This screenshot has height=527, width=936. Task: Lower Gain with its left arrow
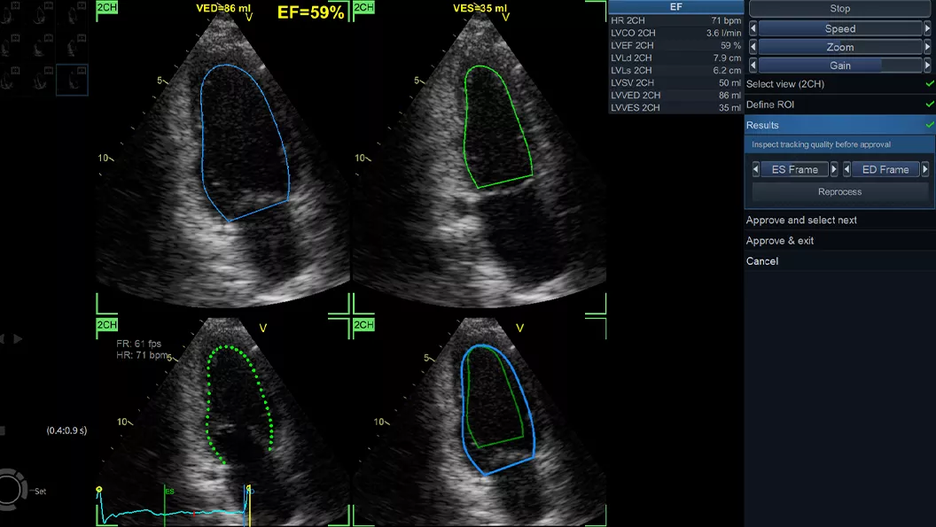[753, 65]
